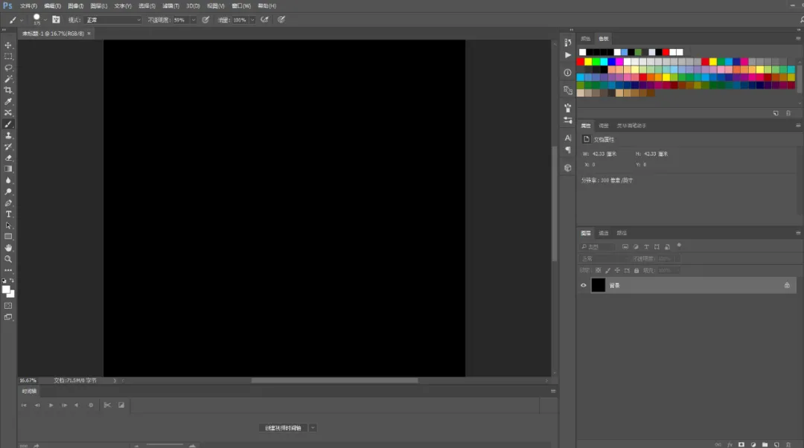Viewport: 804px width, 448px height.
Task: Open the 3D panel cube icon
Action: click(567, 168)
